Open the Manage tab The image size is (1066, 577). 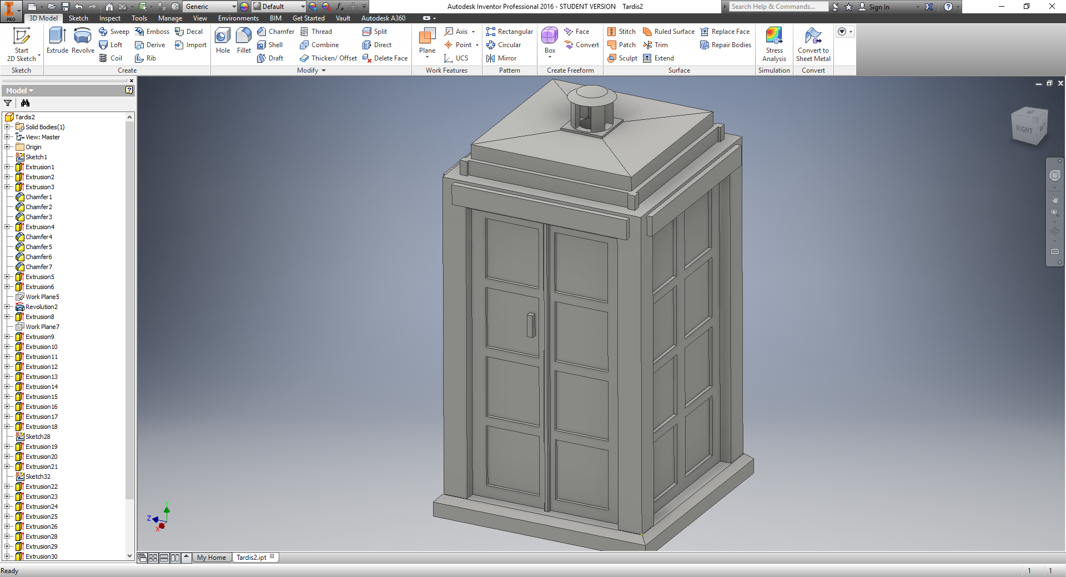[x=170, y=18]
